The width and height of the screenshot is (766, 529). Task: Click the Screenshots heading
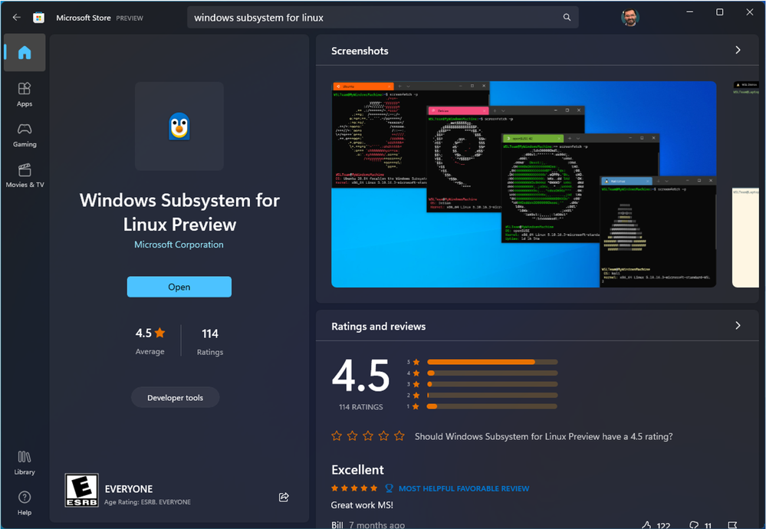360,51
